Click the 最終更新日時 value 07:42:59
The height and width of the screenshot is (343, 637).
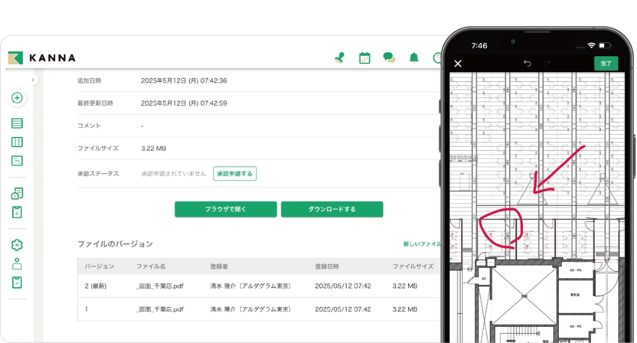(x=184, y=103)
